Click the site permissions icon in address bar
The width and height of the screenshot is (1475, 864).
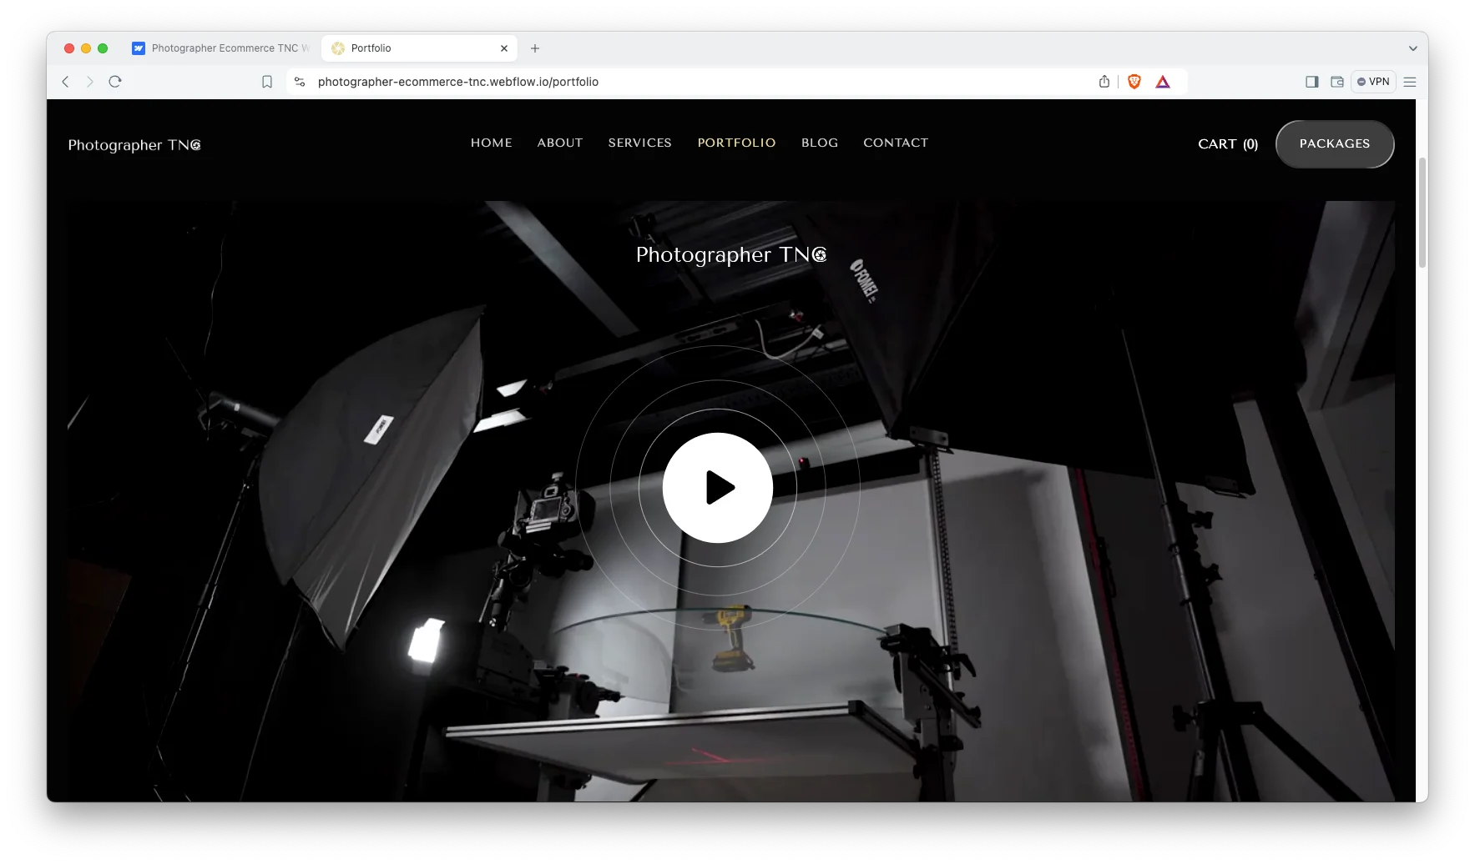point(300,82)
